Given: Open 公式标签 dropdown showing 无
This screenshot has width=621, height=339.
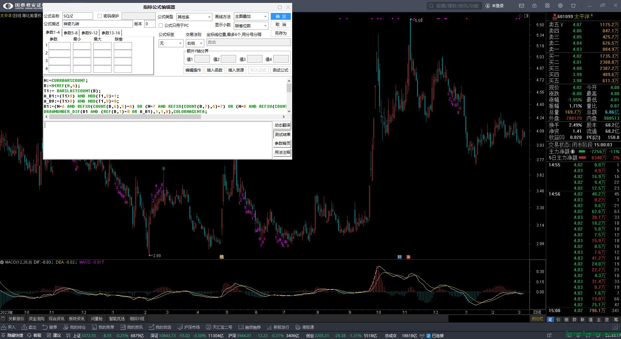Looking at the screenshot, I should [x=171, y=43].
